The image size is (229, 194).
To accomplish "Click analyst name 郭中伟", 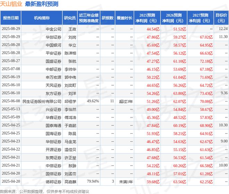I will point(70,77).
